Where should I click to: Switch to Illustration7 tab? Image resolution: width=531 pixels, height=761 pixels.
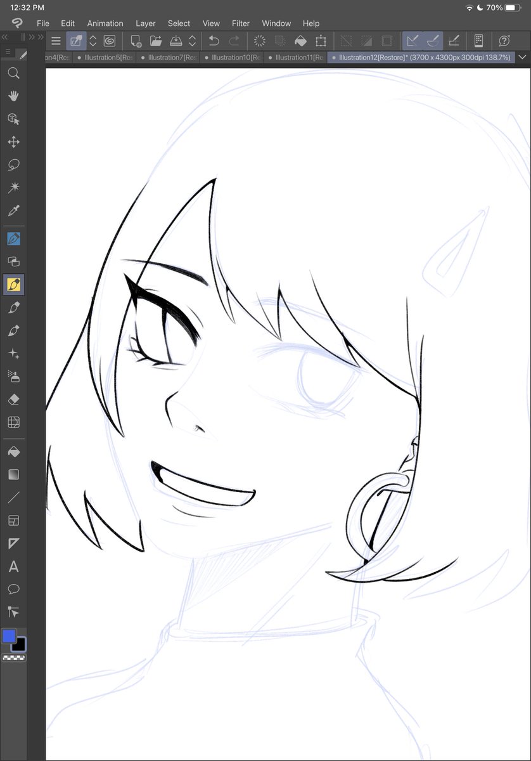167,57
